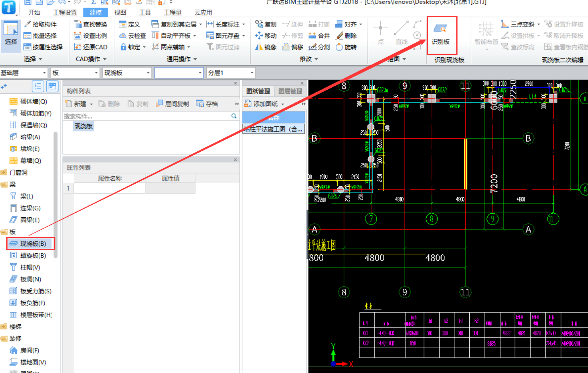Viewport: 588px width, 373px height.
Task: Click 设置比例 set scale
Action: 91,36
